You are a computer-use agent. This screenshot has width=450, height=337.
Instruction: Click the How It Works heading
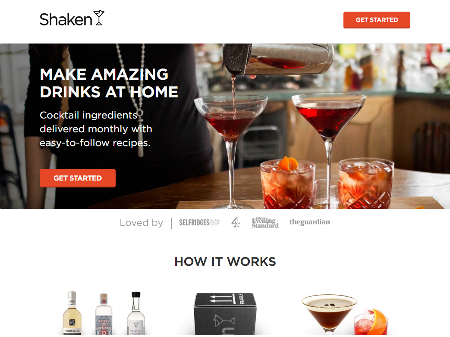(x=225, y=262)
